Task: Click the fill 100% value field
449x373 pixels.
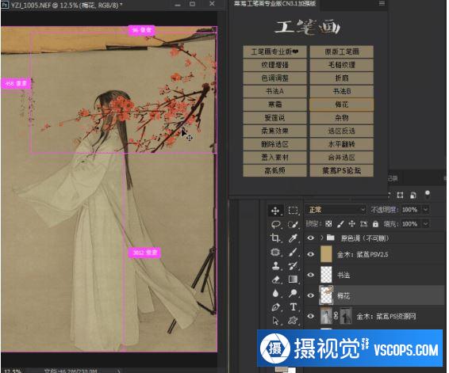Action: tap(411, 224)
